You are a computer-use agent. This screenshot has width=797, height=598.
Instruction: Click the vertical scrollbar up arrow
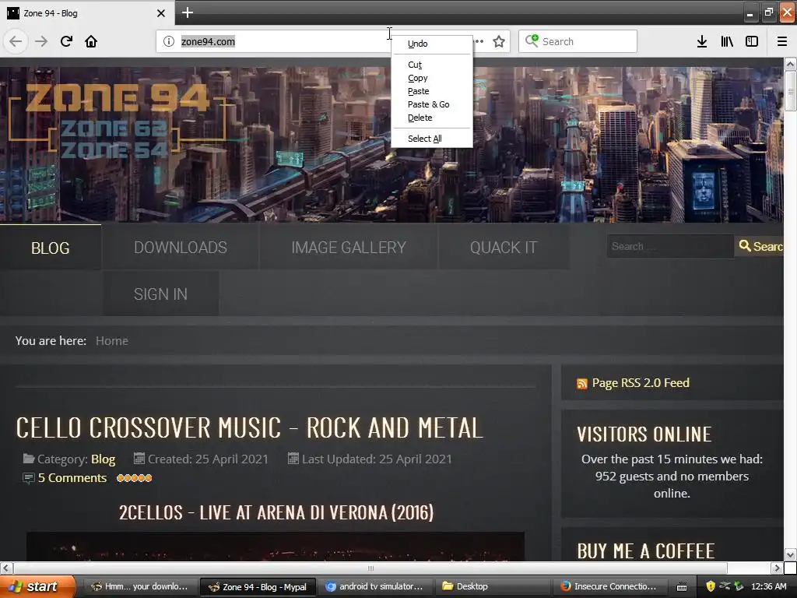(x=790, y=64)
